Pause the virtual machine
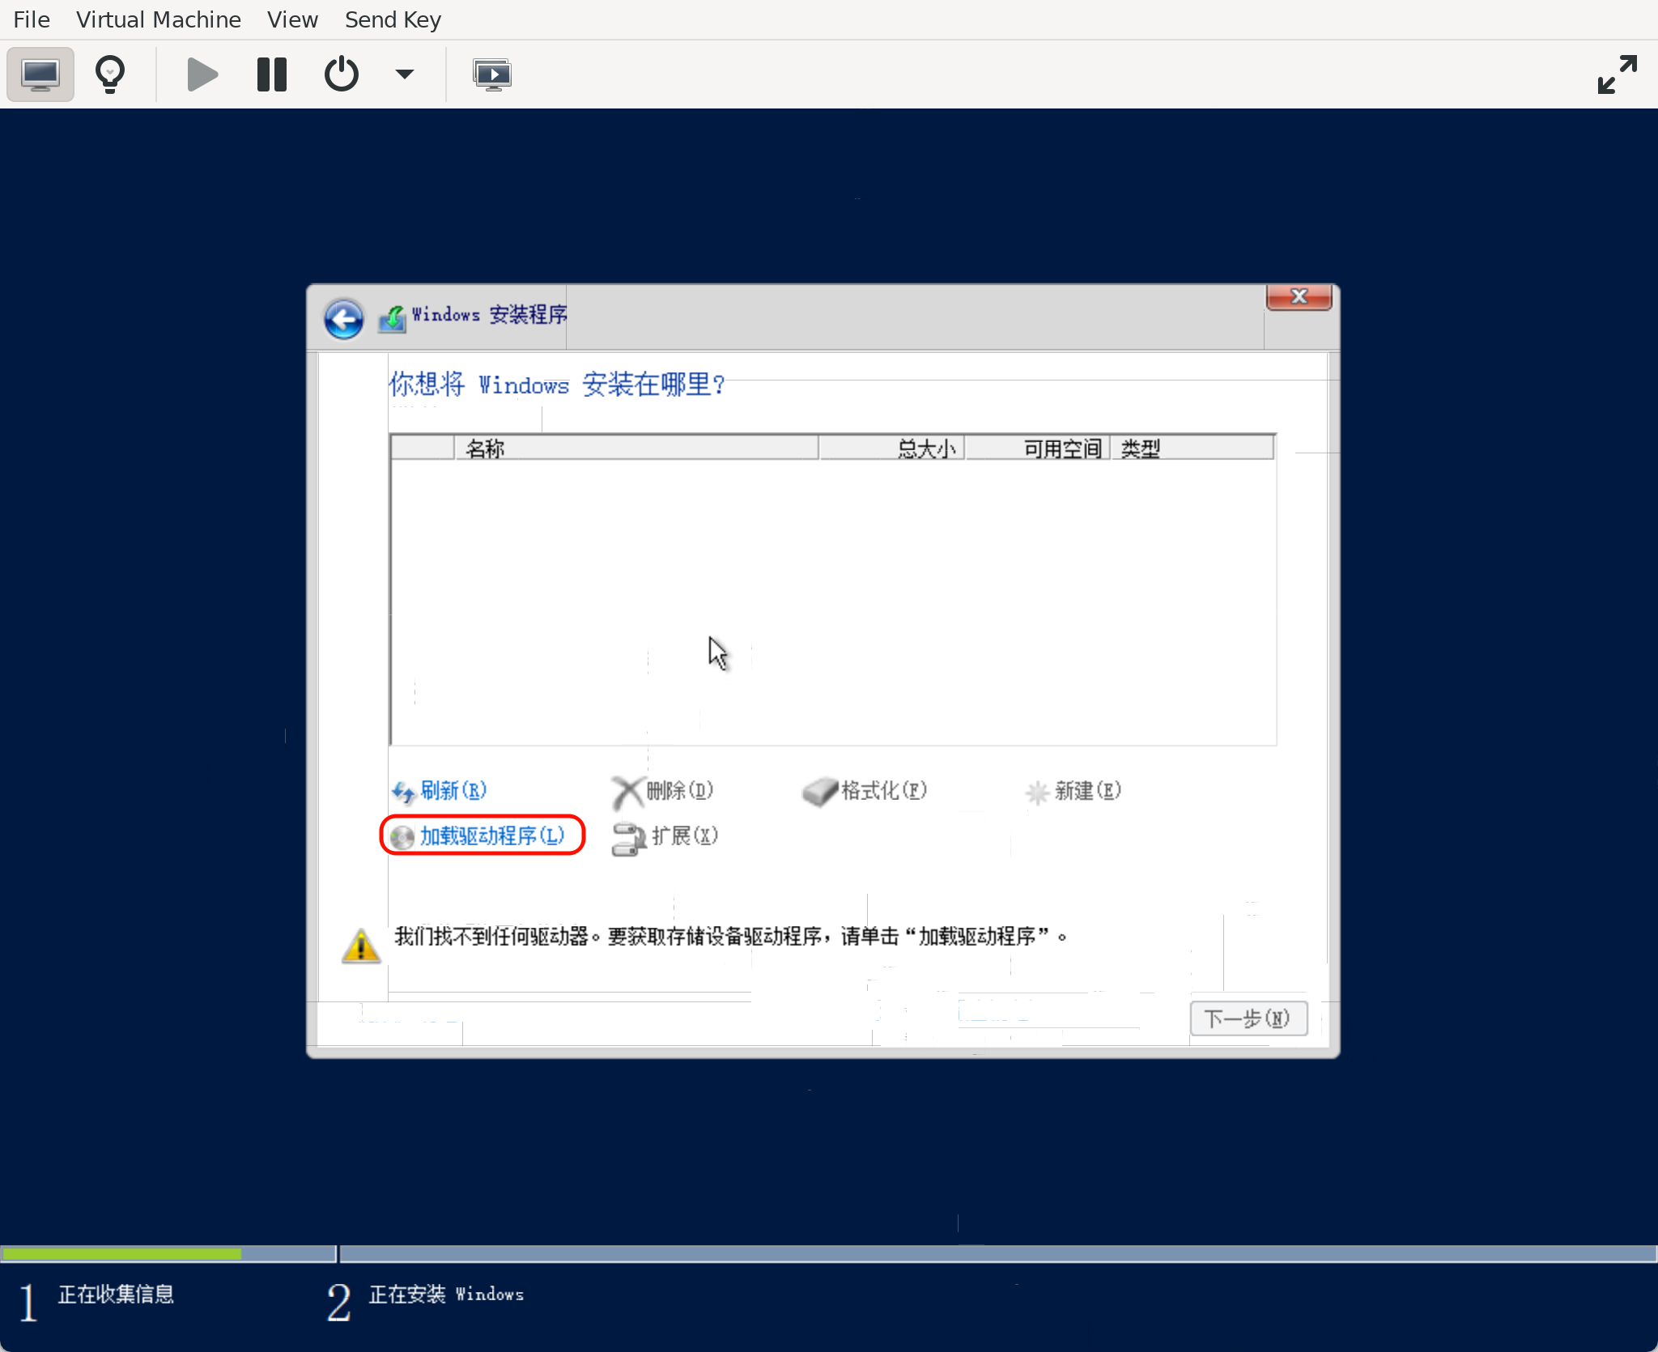This screenshot has width=1658, height=1352. coord(270,74)
